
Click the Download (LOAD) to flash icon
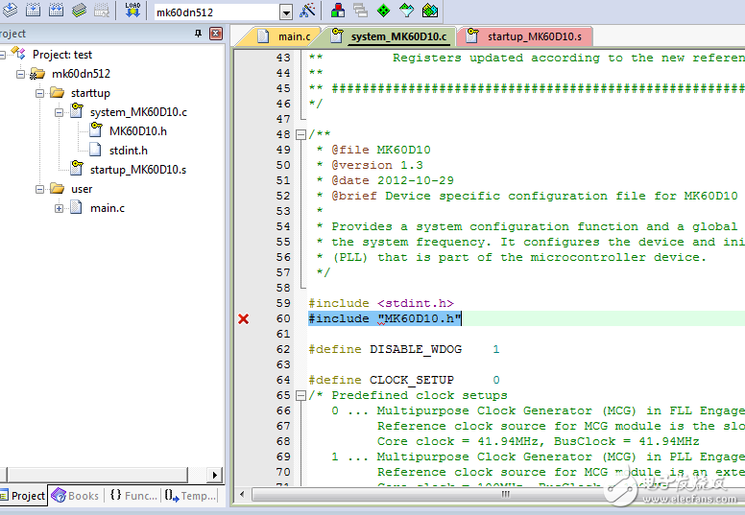[x=132, y=12]
